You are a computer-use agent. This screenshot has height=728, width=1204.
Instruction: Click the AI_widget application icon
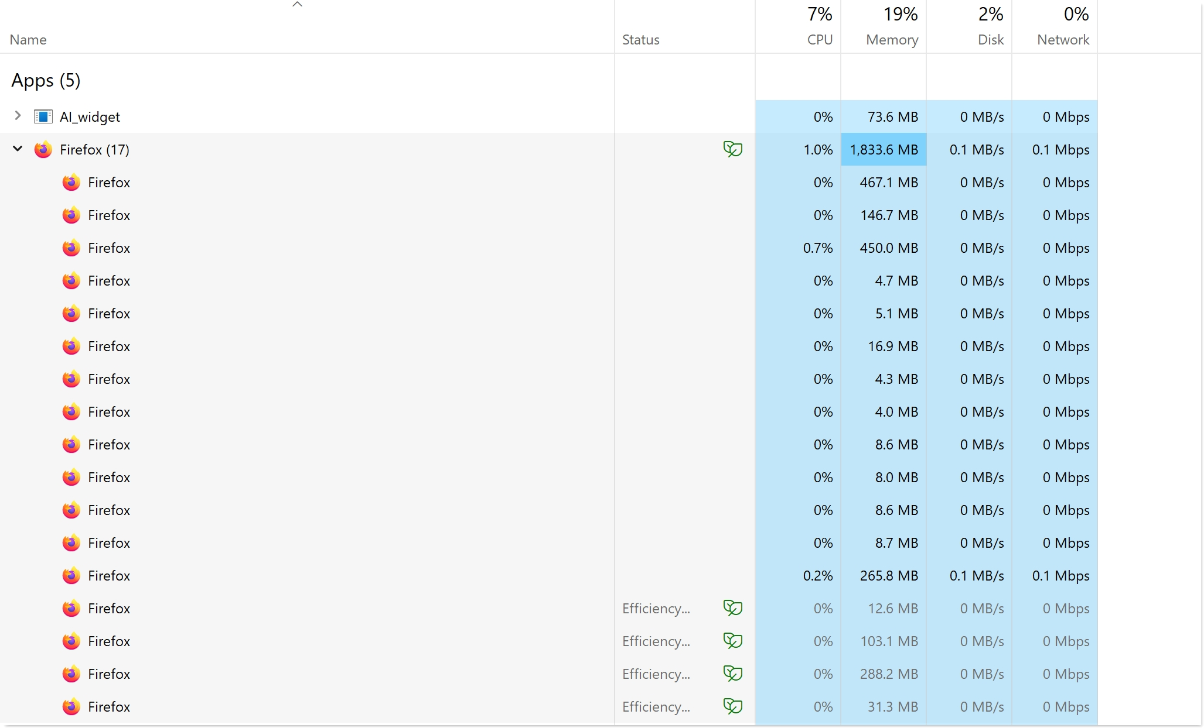pos(43,116)
